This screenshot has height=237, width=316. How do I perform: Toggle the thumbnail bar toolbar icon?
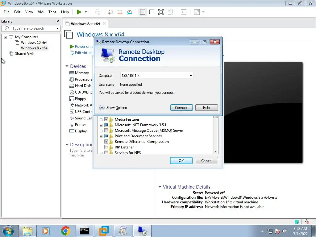152,12
